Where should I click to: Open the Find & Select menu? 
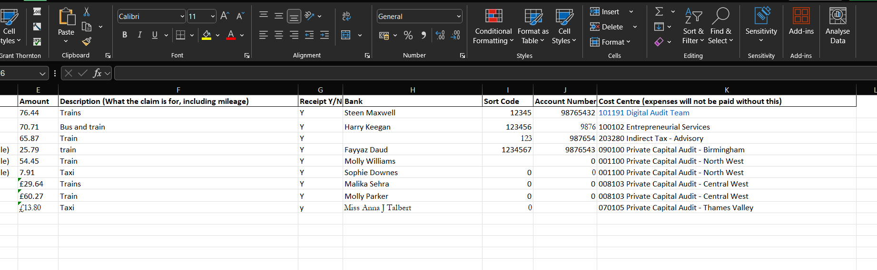point(720,27)
